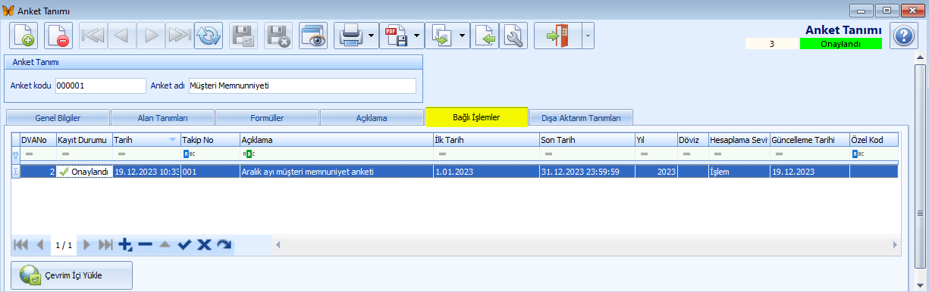Go to last record in top toolbar
This screenshot has height=292, width=929.
[x=180, y=36]
